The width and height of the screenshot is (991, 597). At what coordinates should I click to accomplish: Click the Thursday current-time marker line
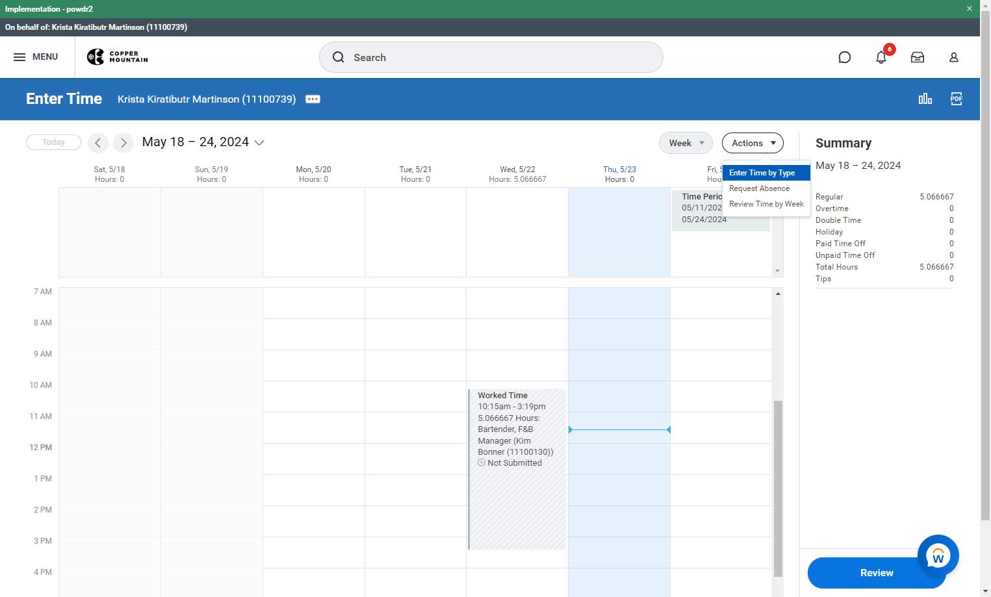619,429
